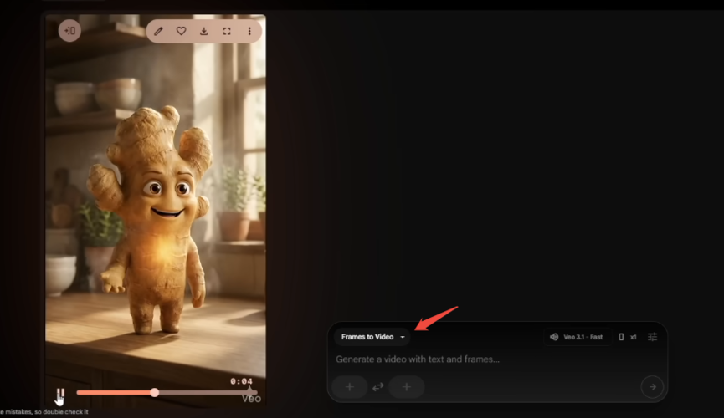Click the ginger character video preview
This screenshot has height=418, width=724.
(156, 210)
